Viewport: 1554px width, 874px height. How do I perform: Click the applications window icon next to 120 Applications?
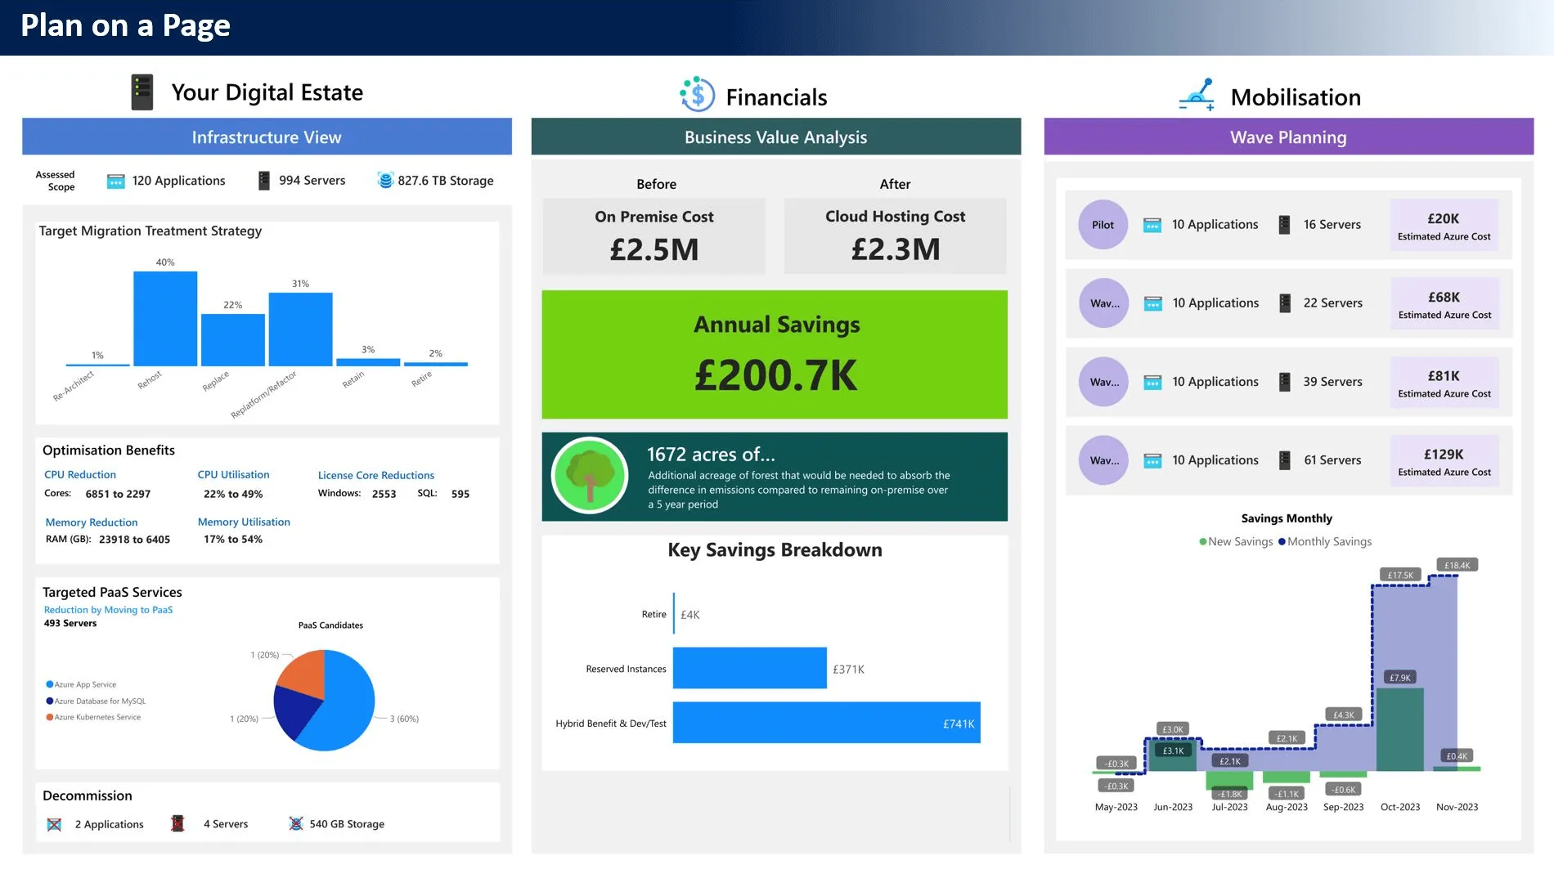point(116,181)
